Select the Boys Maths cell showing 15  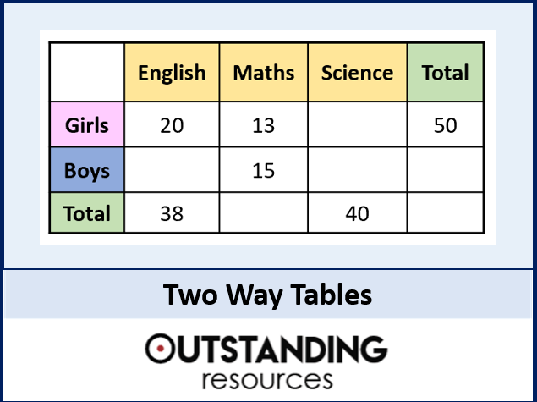click(x=264, y=170)
